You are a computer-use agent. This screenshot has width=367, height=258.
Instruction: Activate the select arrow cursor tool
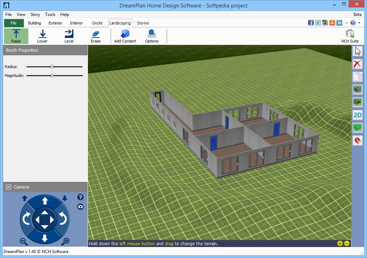pos(357,51)
